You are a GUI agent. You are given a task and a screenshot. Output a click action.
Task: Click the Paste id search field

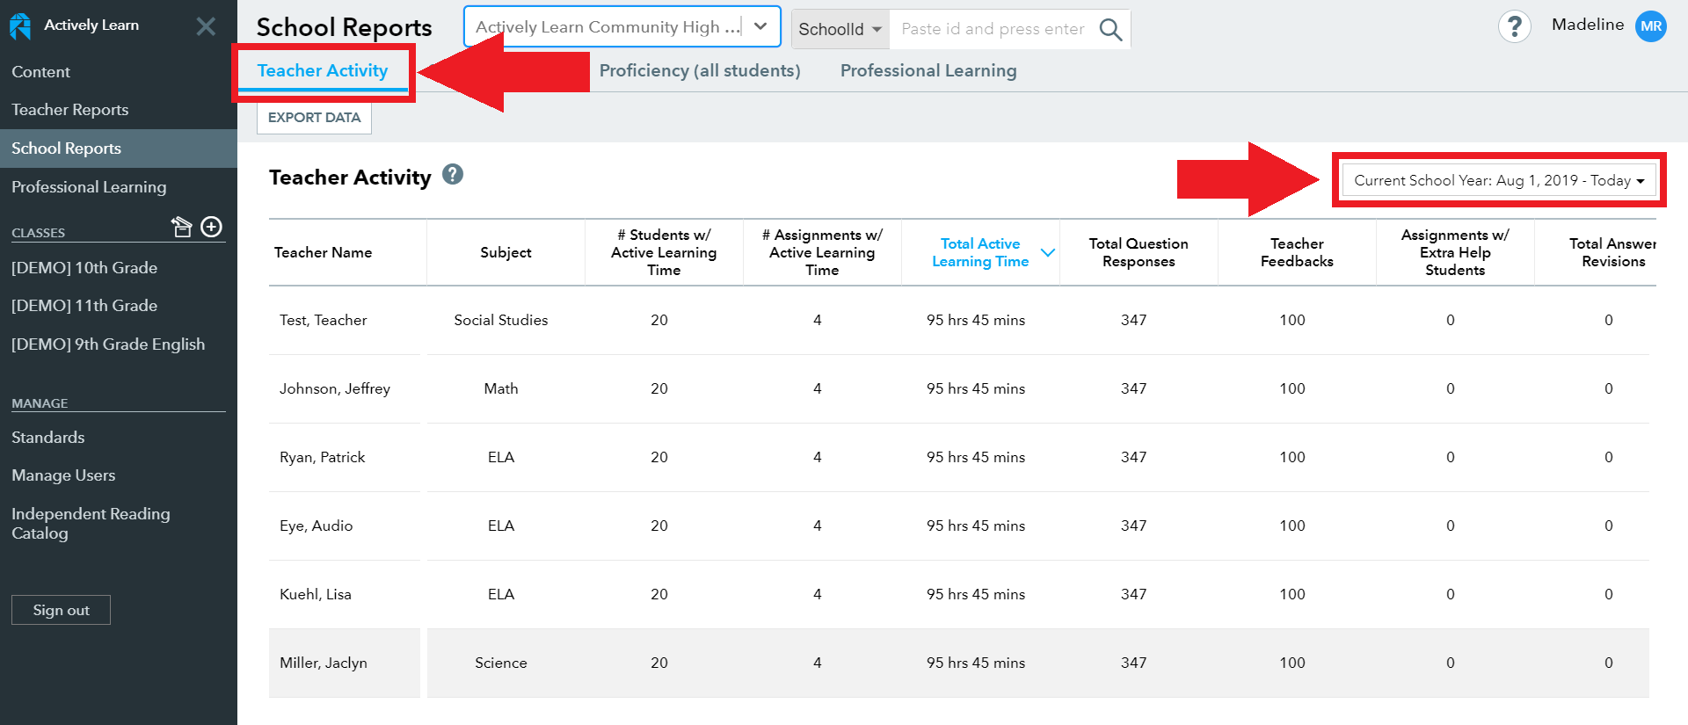993,29
